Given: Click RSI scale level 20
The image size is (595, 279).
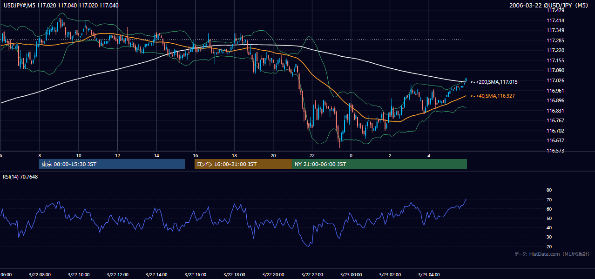Looking at the screenshot, I should [549, 246].
